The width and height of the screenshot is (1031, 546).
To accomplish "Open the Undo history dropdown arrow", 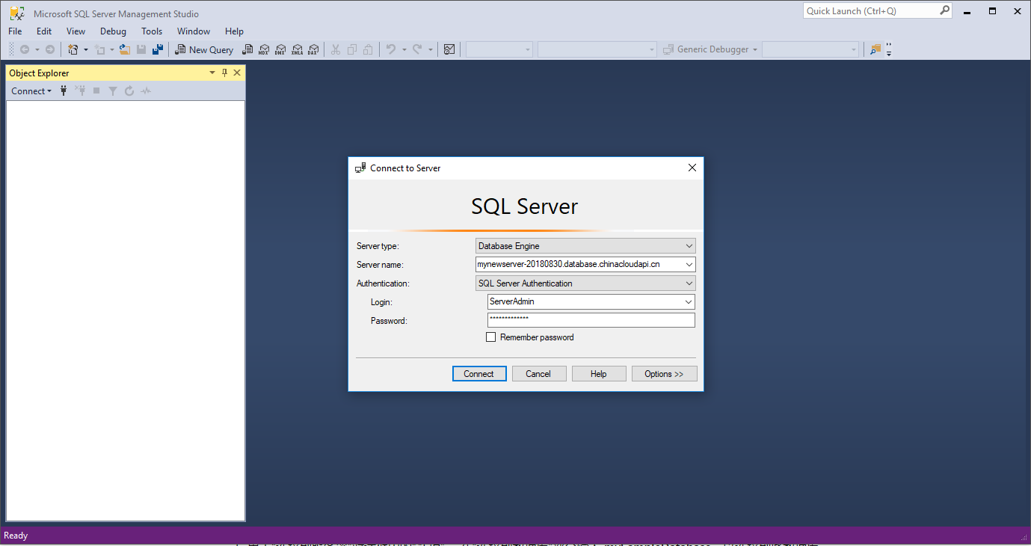I will click(404, 49).
